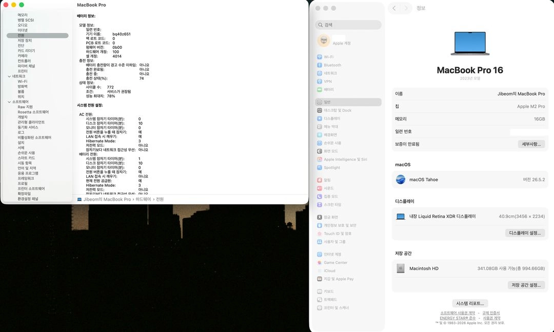Screen dimensions: 554x332
Task: Click the 트랙패드 icon in sidebar
Action: click(x=320, y=300)
